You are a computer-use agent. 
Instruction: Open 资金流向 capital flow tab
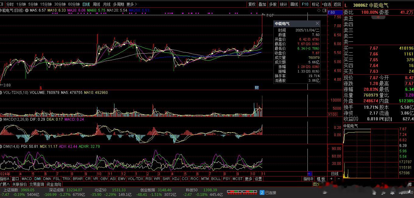54,184
